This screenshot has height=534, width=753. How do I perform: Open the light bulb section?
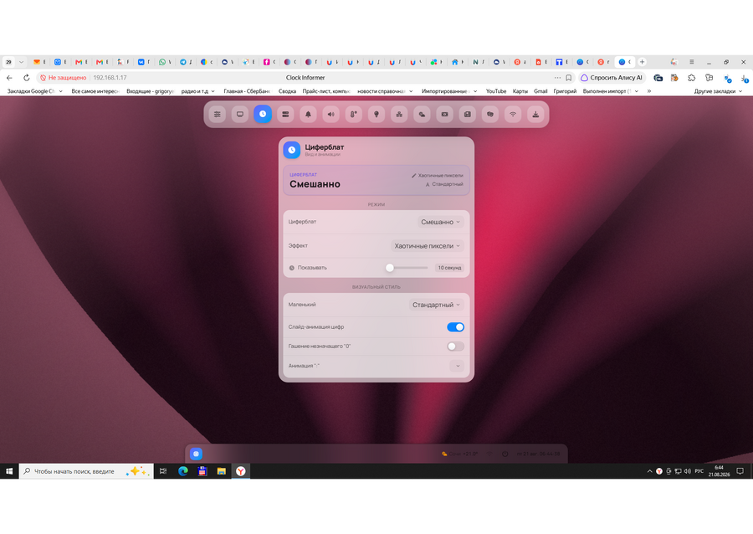376,115
